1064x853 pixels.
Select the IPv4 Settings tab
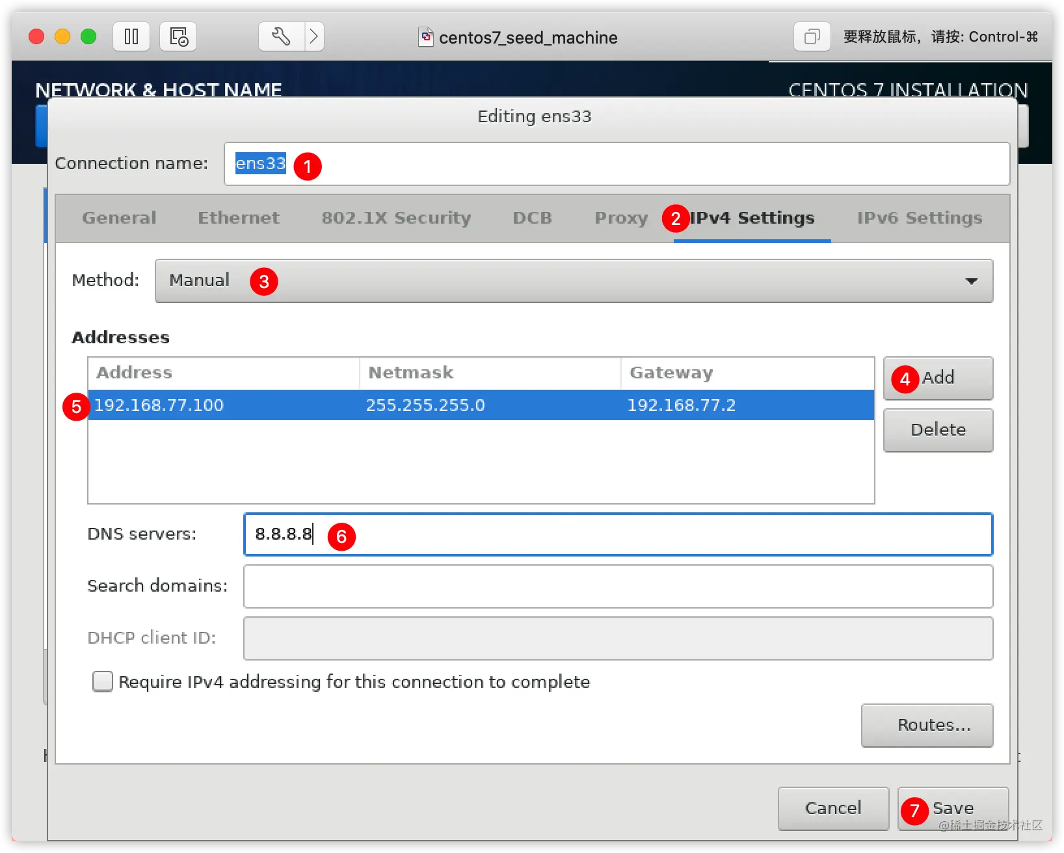(752, 218)
